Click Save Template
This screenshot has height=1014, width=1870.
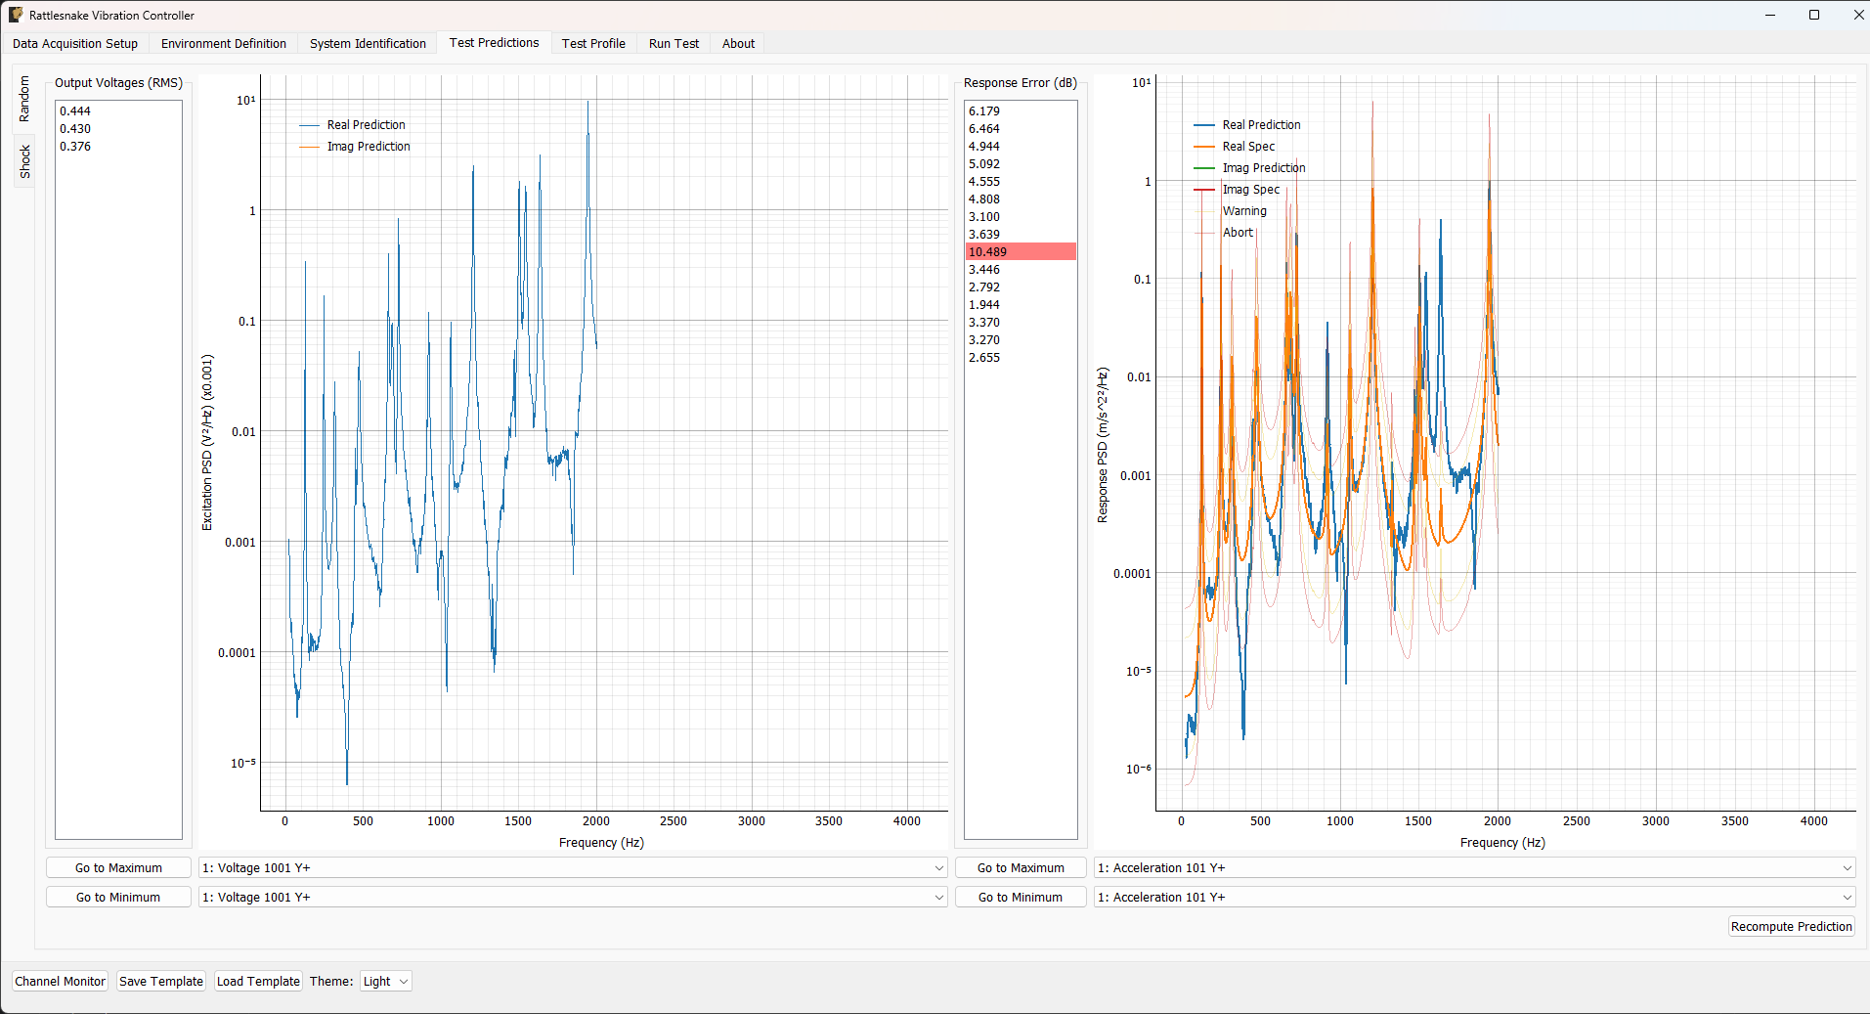click(161, 981)
